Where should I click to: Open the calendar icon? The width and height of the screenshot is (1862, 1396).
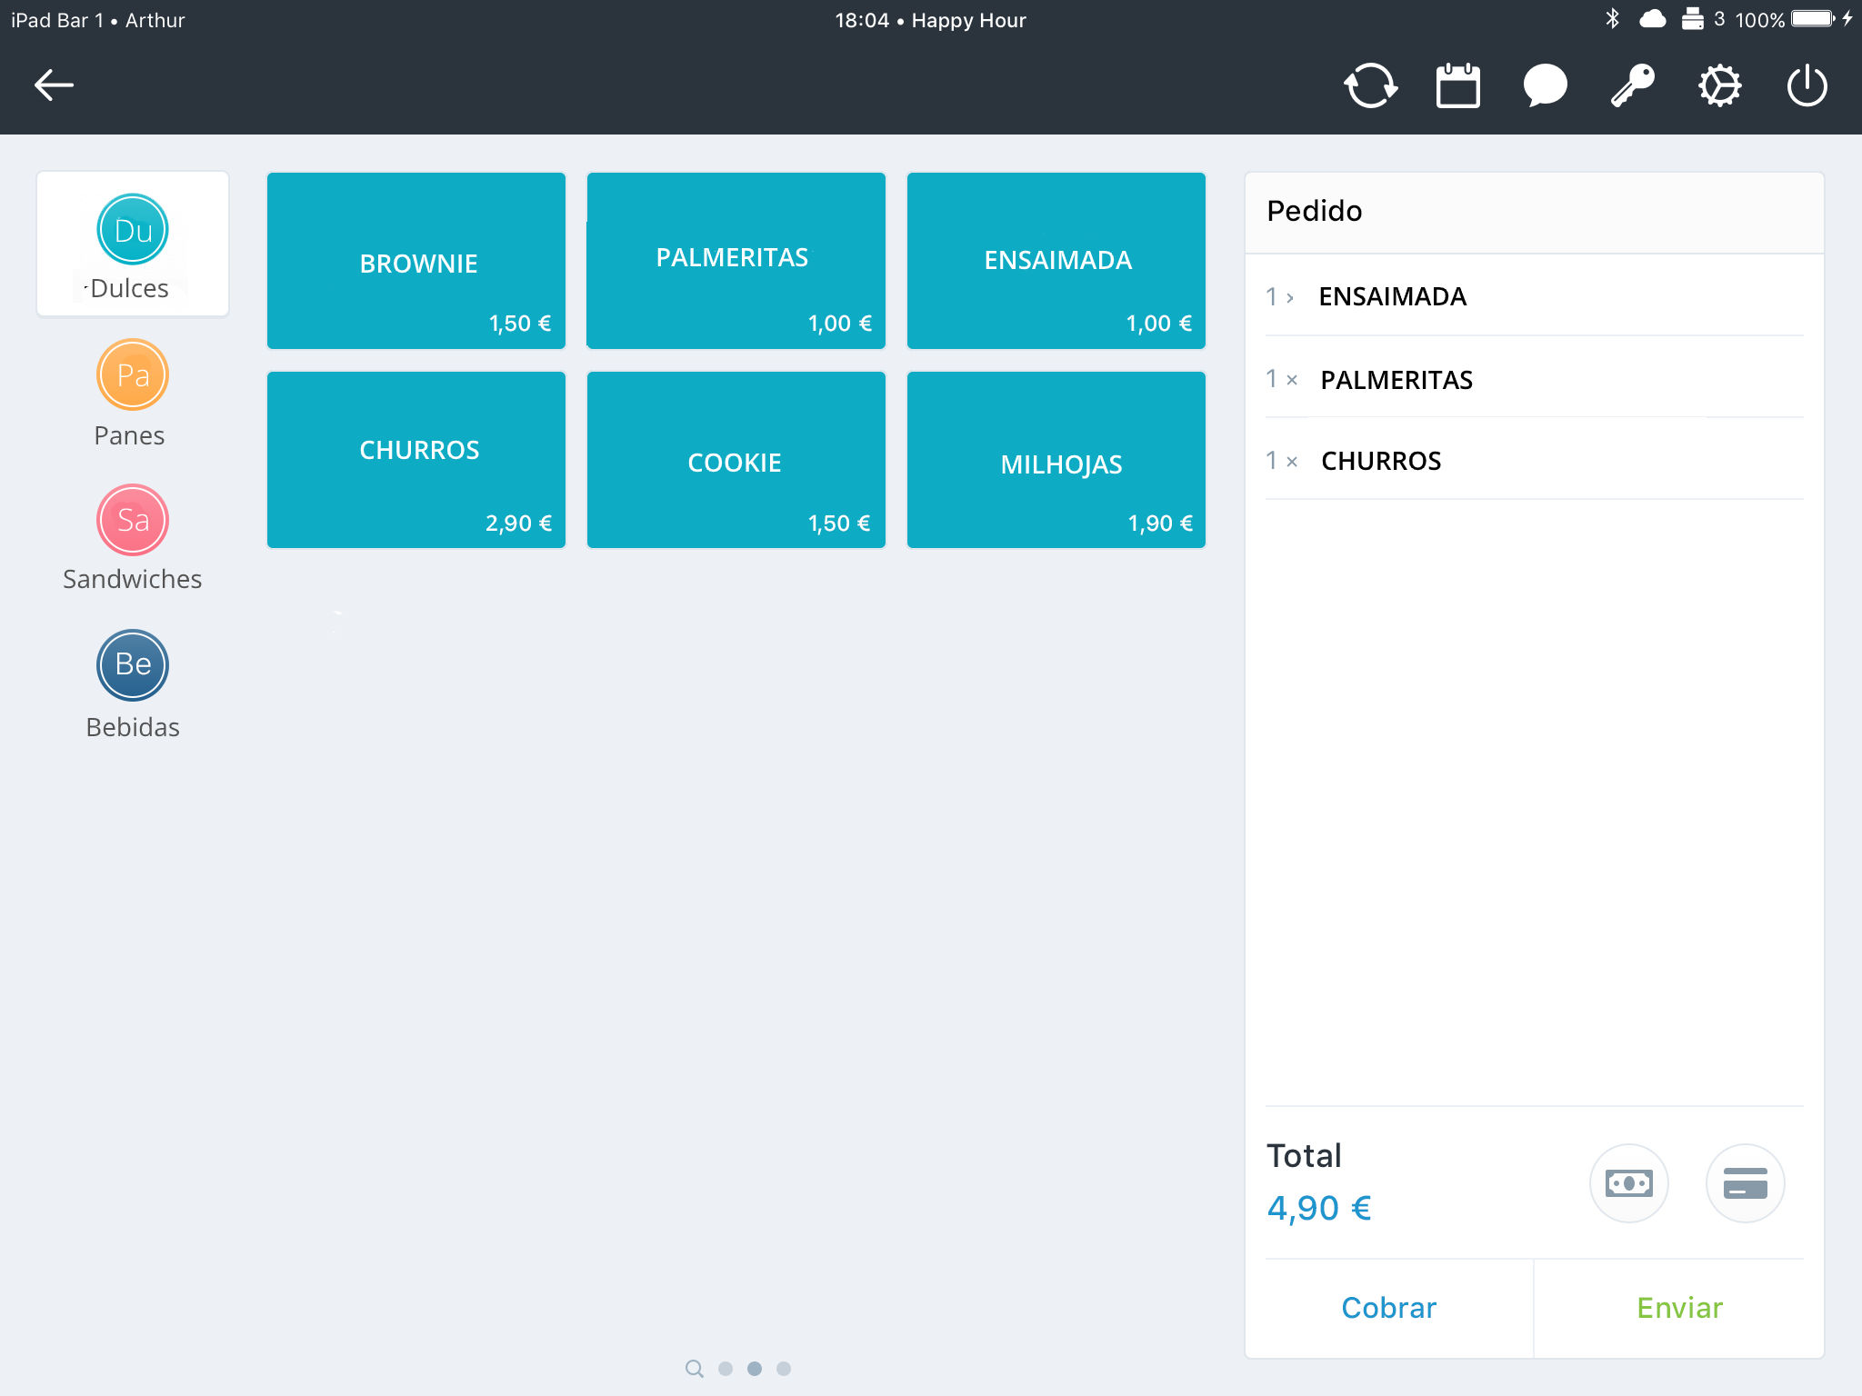pos(1457,85)
